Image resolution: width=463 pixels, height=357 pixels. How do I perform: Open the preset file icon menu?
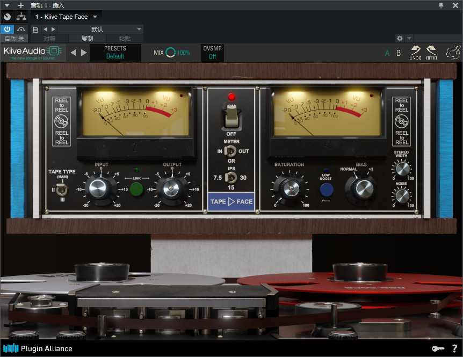coord(35,30)
